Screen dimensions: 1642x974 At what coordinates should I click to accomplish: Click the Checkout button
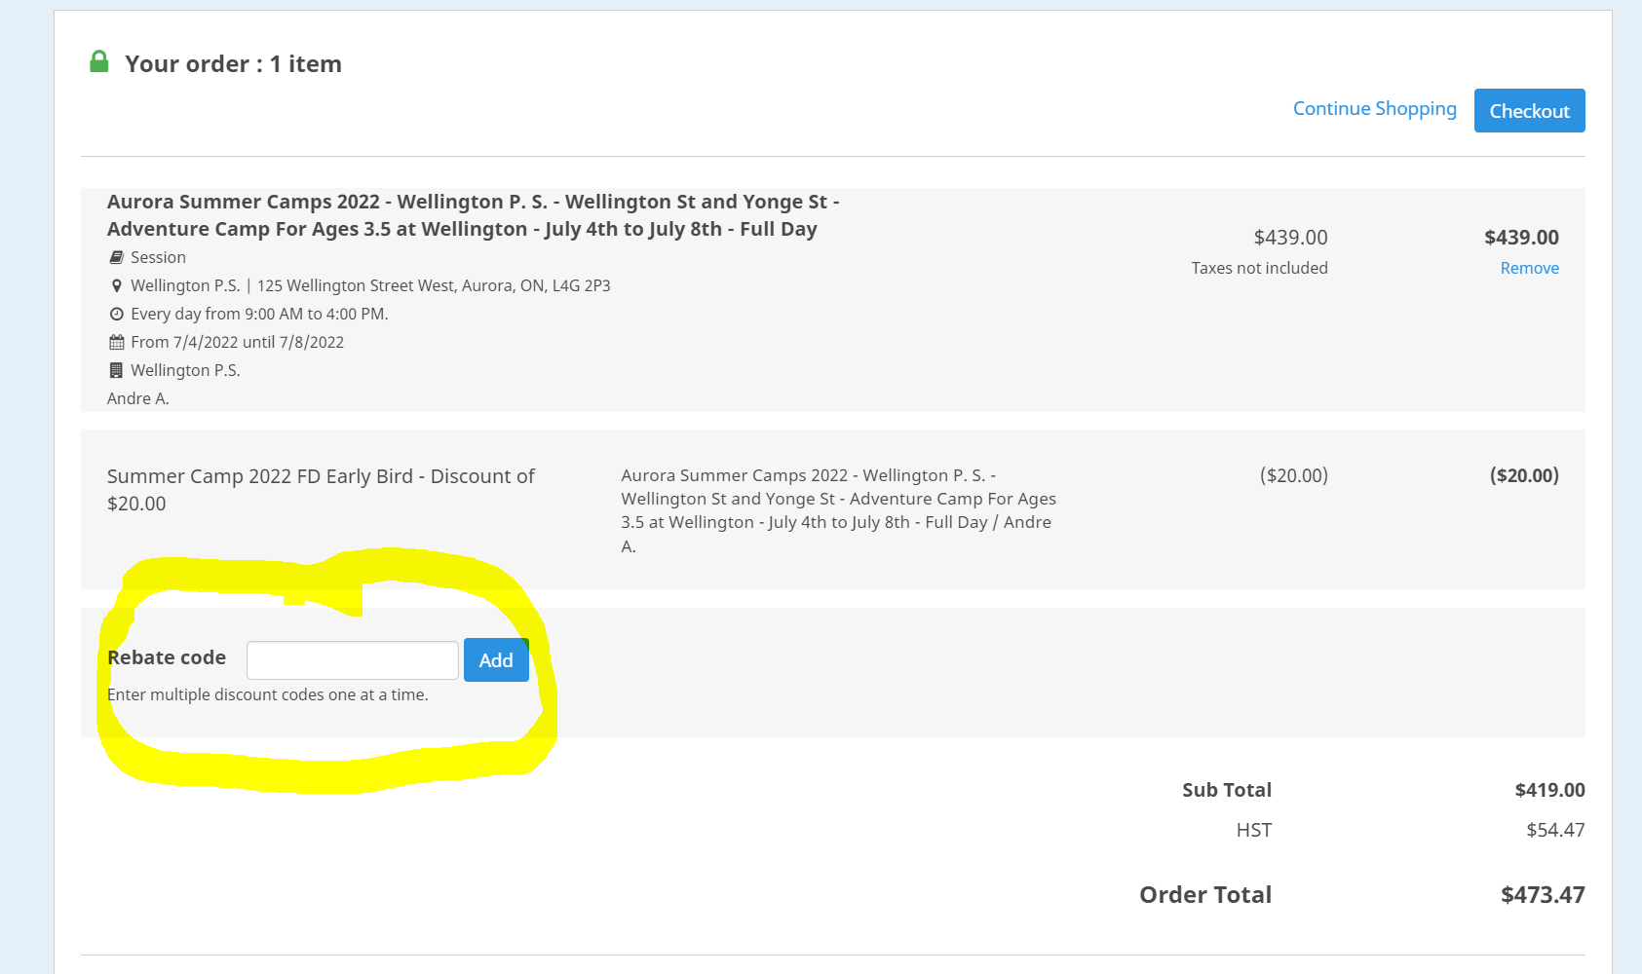1529,110
